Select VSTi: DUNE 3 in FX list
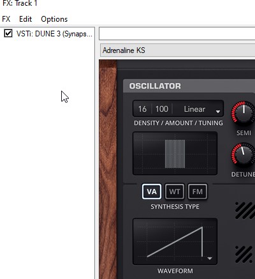This screenshot has width=255, height=279. [x=54, y=34]
